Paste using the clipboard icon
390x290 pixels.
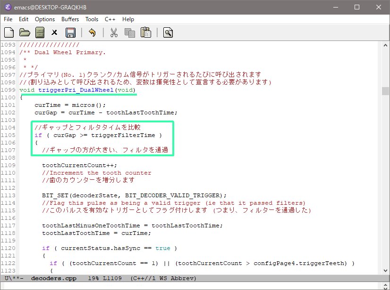click(146, 32)
